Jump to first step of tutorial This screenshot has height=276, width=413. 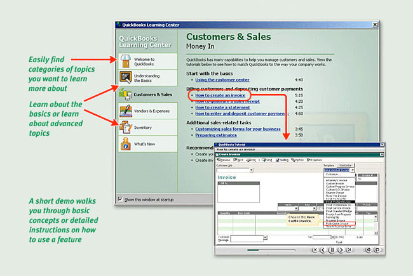coord(315,250)
